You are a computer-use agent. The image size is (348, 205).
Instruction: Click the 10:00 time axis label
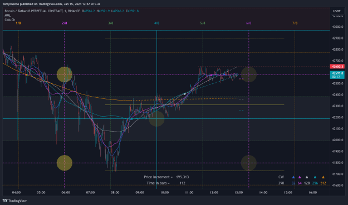coord(164,192)
